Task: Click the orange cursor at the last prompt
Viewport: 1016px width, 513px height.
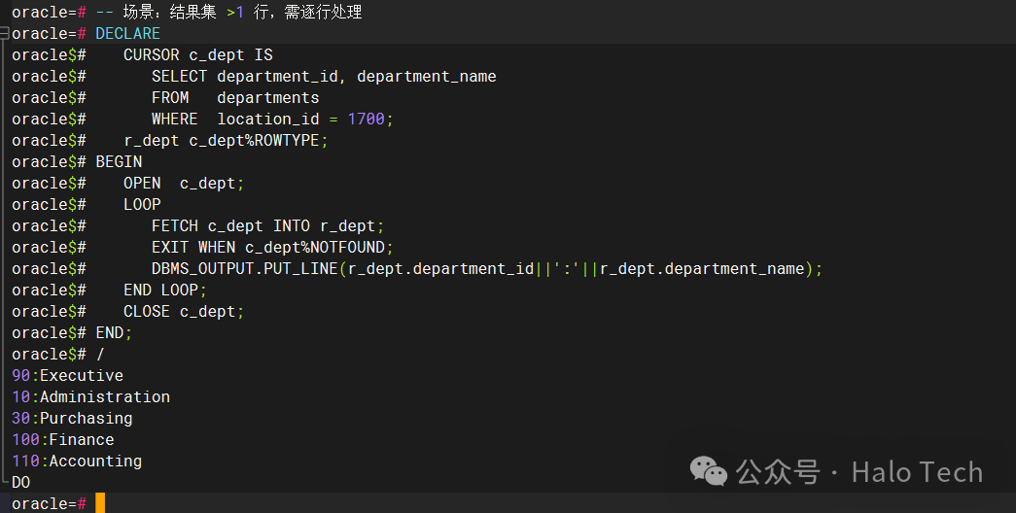Action: pyautogui.click(x=100, y=503)
